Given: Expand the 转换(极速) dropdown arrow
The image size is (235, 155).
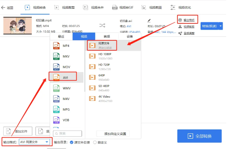Looking at the screenshot, I should pos(220,26).
